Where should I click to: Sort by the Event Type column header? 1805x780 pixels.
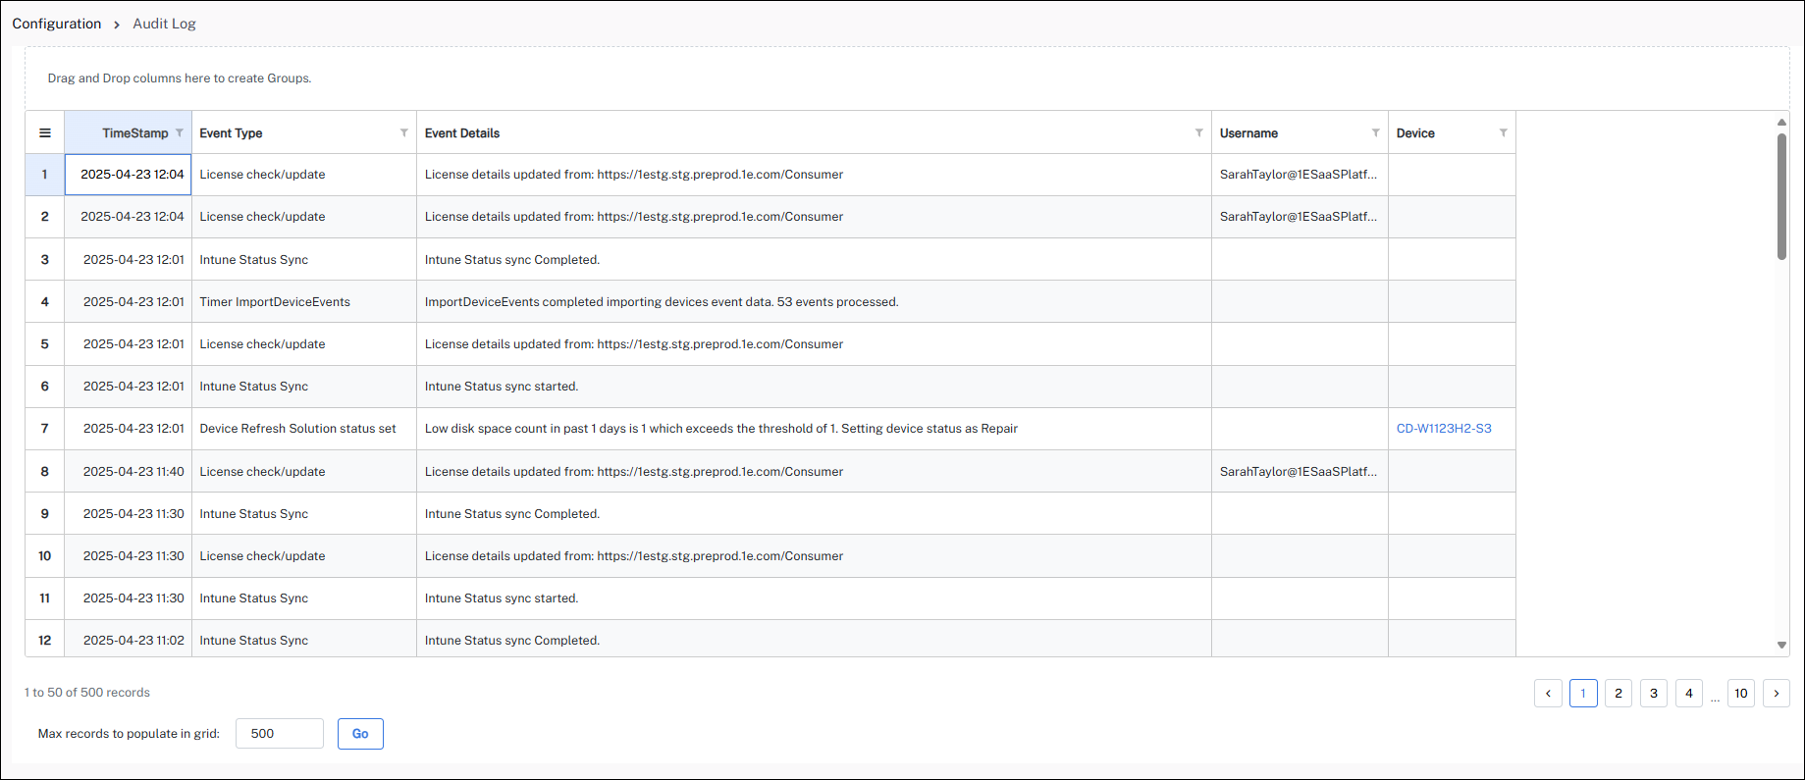(x=232, y=133)
